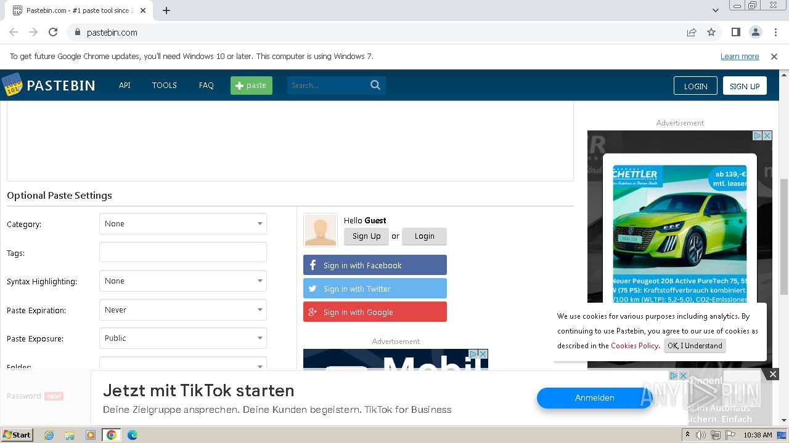Sign in with Twitter
The image size is (789, 443).
click(x=375, y=289)
